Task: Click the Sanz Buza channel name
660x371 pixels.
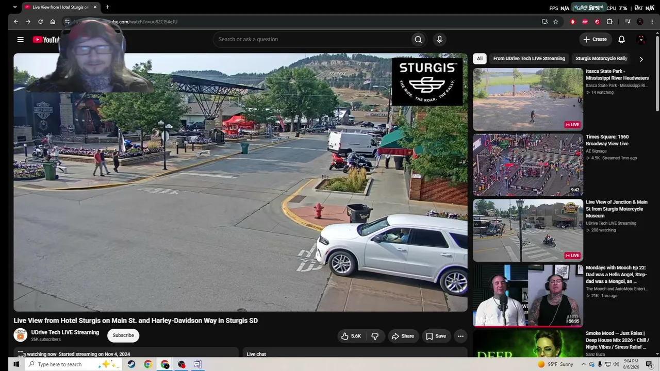Action: (596, 355)
